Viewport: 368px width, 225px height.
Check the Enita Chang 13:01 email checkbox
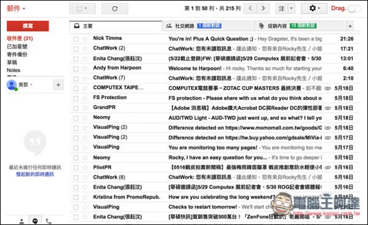coord(76,59)
